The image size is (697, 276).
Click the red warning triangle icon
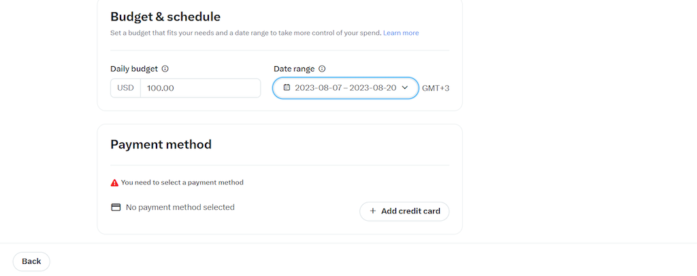tap(114, 183)
